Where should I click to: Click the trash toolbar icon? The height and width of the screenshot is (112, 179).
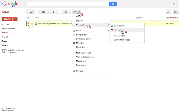(53, 12)
